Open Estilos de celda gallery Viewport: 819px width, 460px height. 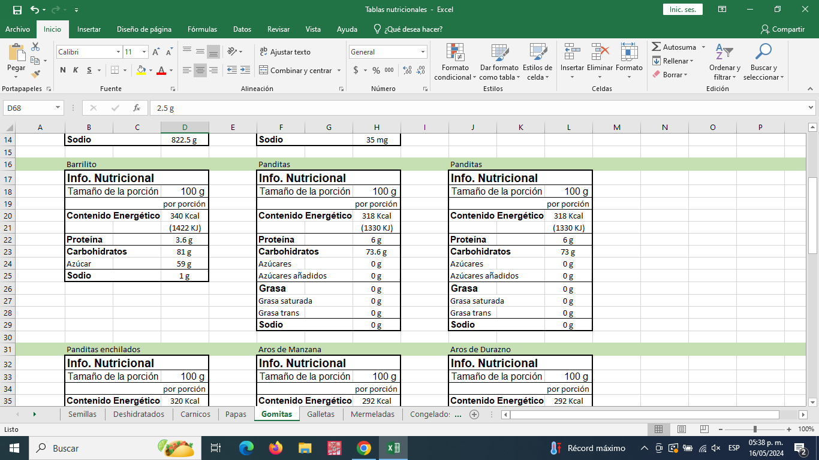537,62
